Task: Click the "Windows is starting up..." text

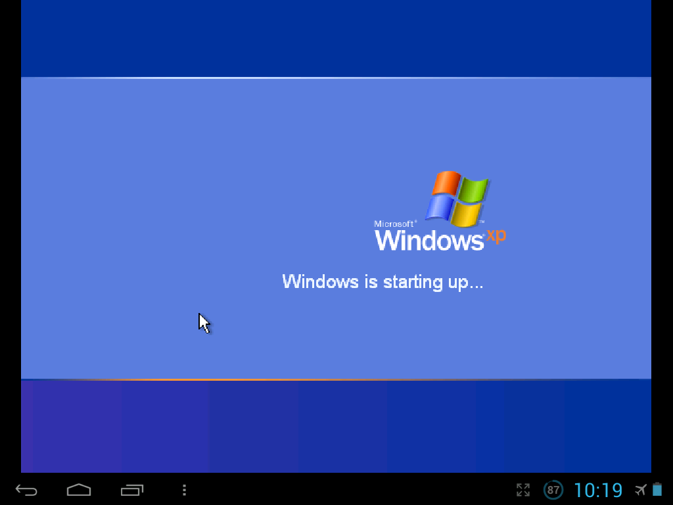Action: [383, 281]
